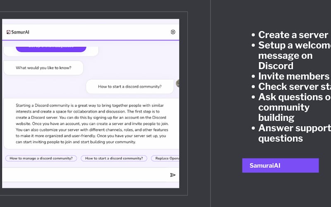Click the 'What would you like to know?' bubble
Screen dimensions: 331x207
click(43, 68)
